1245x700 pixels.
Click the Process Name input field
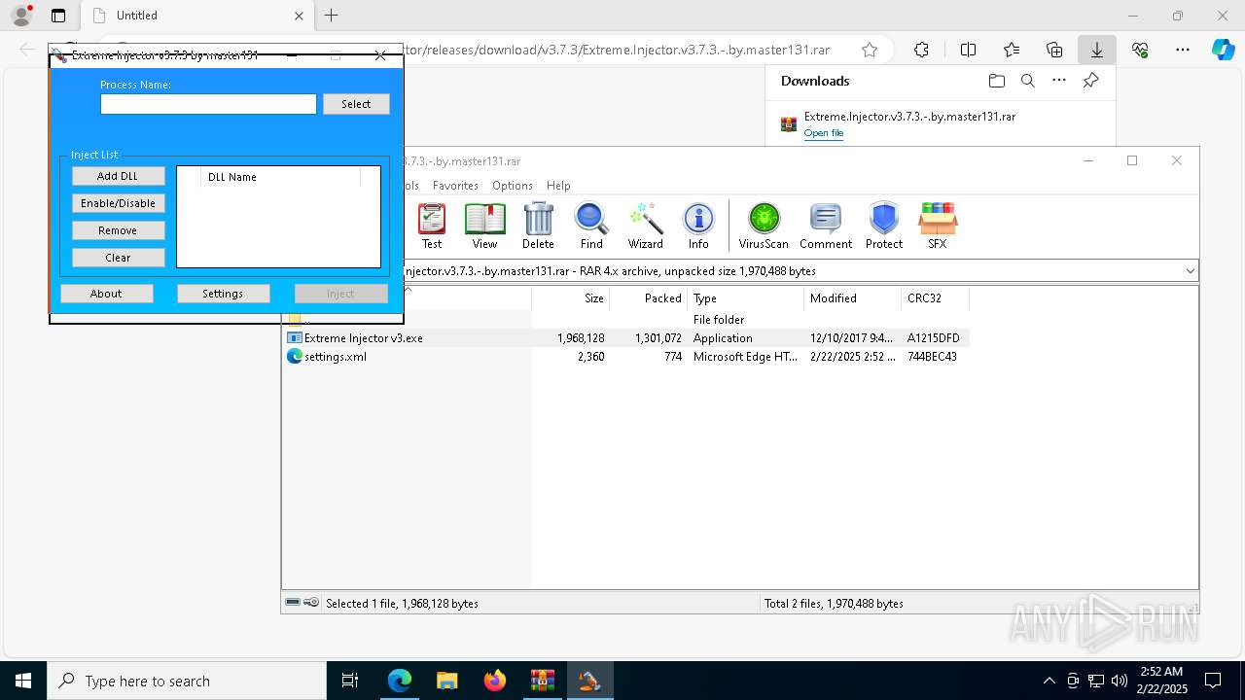pyautogui.click(x=208, y=104)
